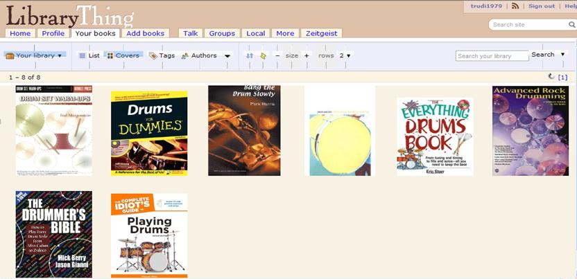Open the yellow drum book cover
The height and width of the screenshot is (279, 577).
click(340, 130)
